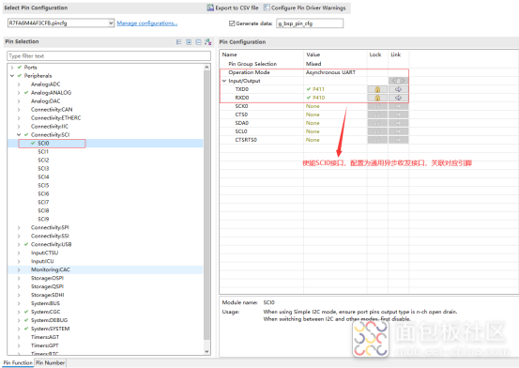Click lock icon in SCL0 row
The width and height of the screenshot is (519, 368).
tap(377, 131)
